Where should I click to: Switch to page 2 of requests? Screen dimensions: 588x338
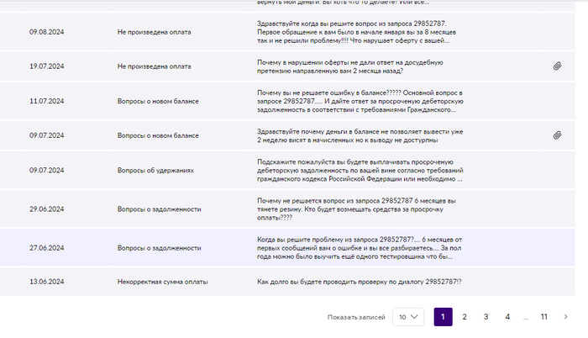click(464, 317)
